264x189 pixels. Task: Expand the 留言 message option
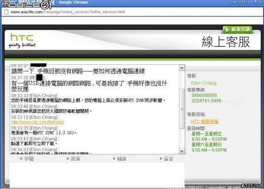tap(166, 158)
